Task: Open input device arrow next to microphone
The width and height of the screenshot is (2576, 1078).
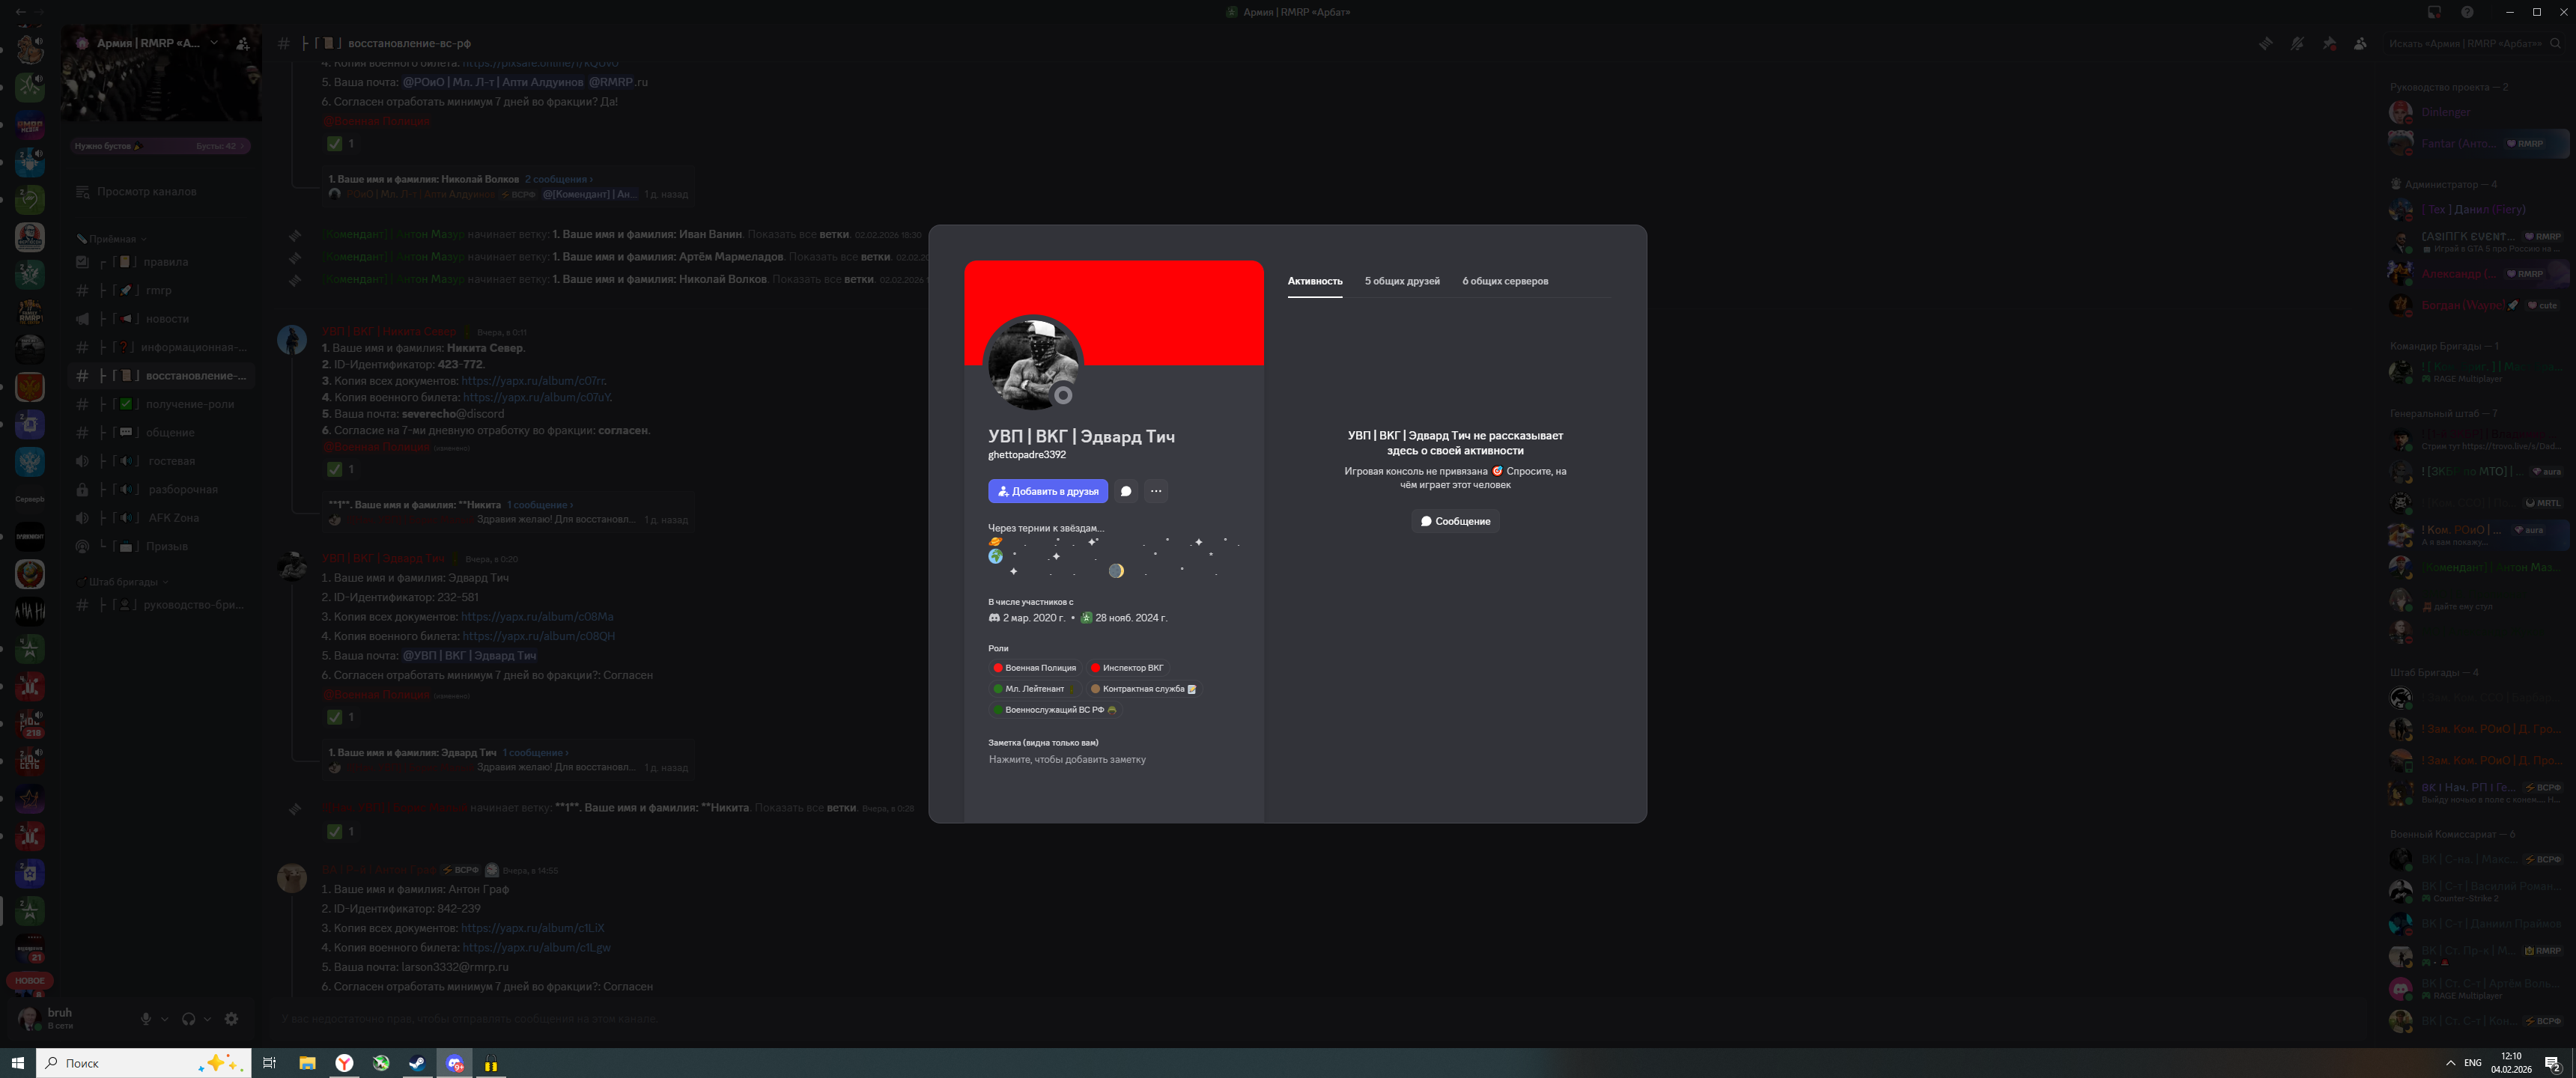Action: click(165, 1019)
